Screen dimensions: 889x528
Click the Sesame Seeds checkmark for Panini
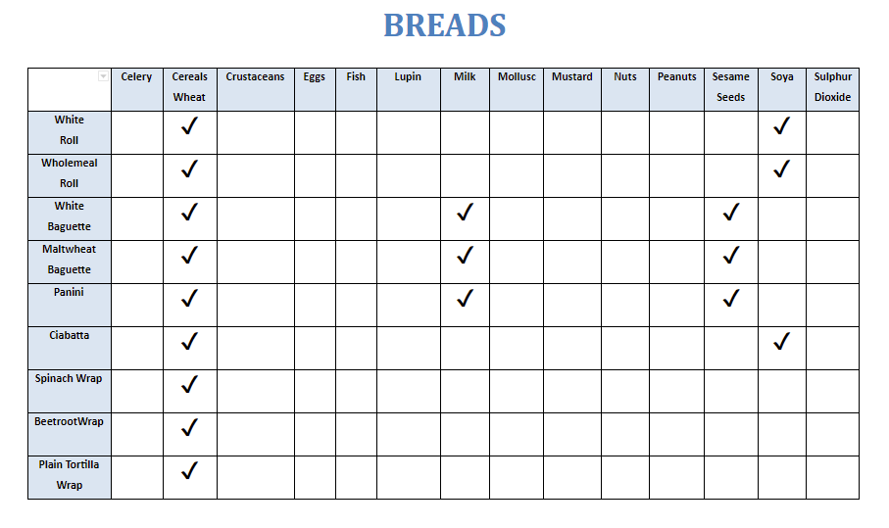tap(731, 298)
